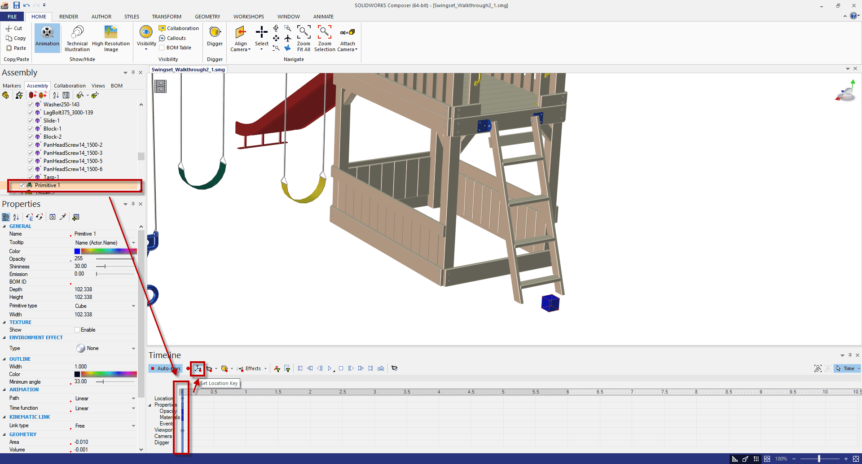Uncheck the Slide-1 visibility checkbox

click(x=31, y=121)
